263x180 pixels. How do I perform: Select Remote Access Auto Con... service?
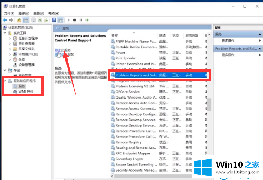pyautogui.click(x=159, y=103)
